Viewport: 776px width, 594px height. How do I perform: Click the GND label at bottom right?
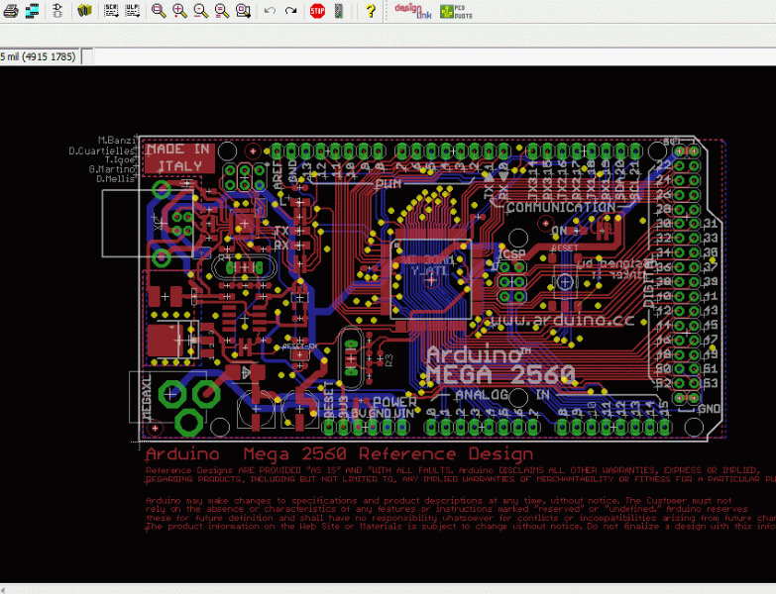coord(710,409)
